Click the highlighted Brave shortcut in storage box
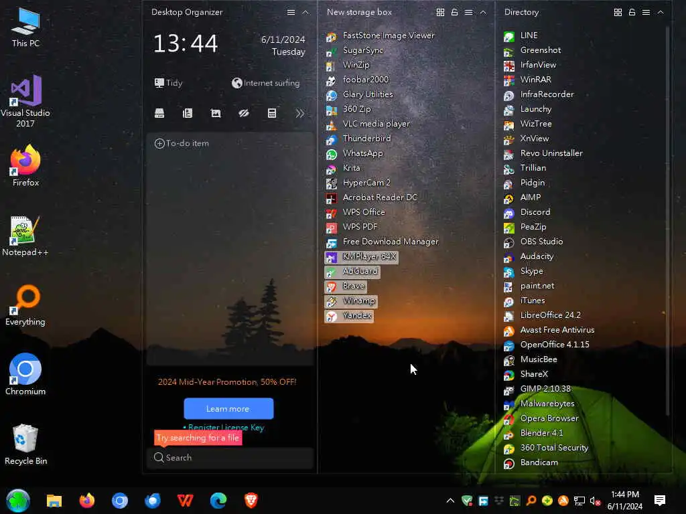Screen dimensions: 686x514 coord(345,286)
